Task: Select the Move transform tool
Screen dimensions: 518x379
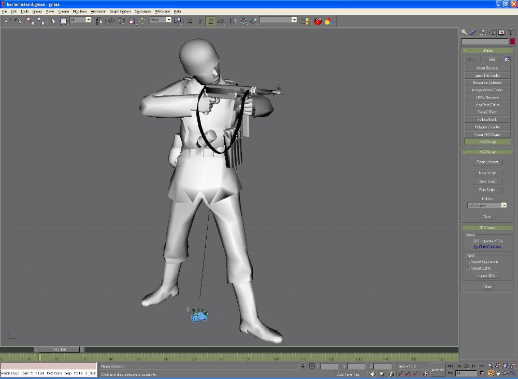Action: 111,21
